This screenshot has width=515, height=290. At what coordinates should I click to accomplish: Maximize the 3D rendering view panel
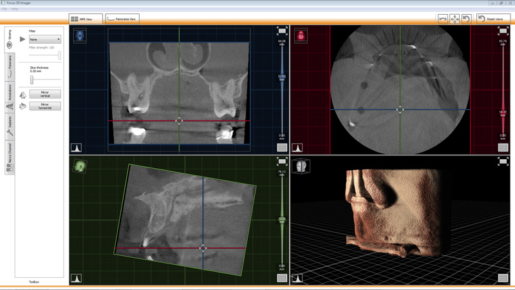click(503, 162)
